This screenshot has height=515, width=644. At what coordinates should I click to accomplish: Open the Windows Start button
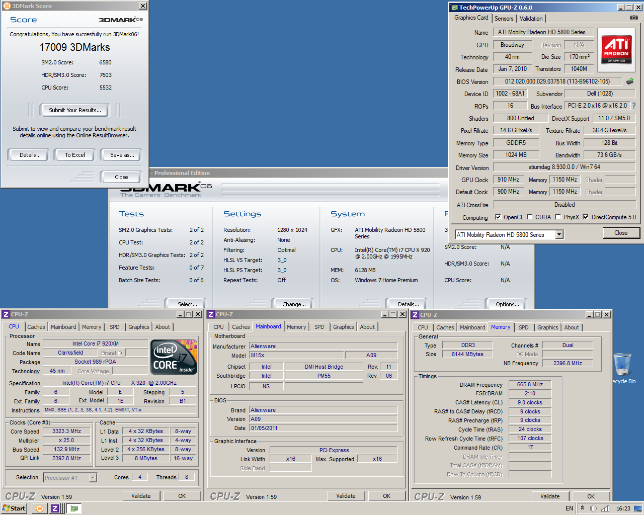tap(14, 508)
